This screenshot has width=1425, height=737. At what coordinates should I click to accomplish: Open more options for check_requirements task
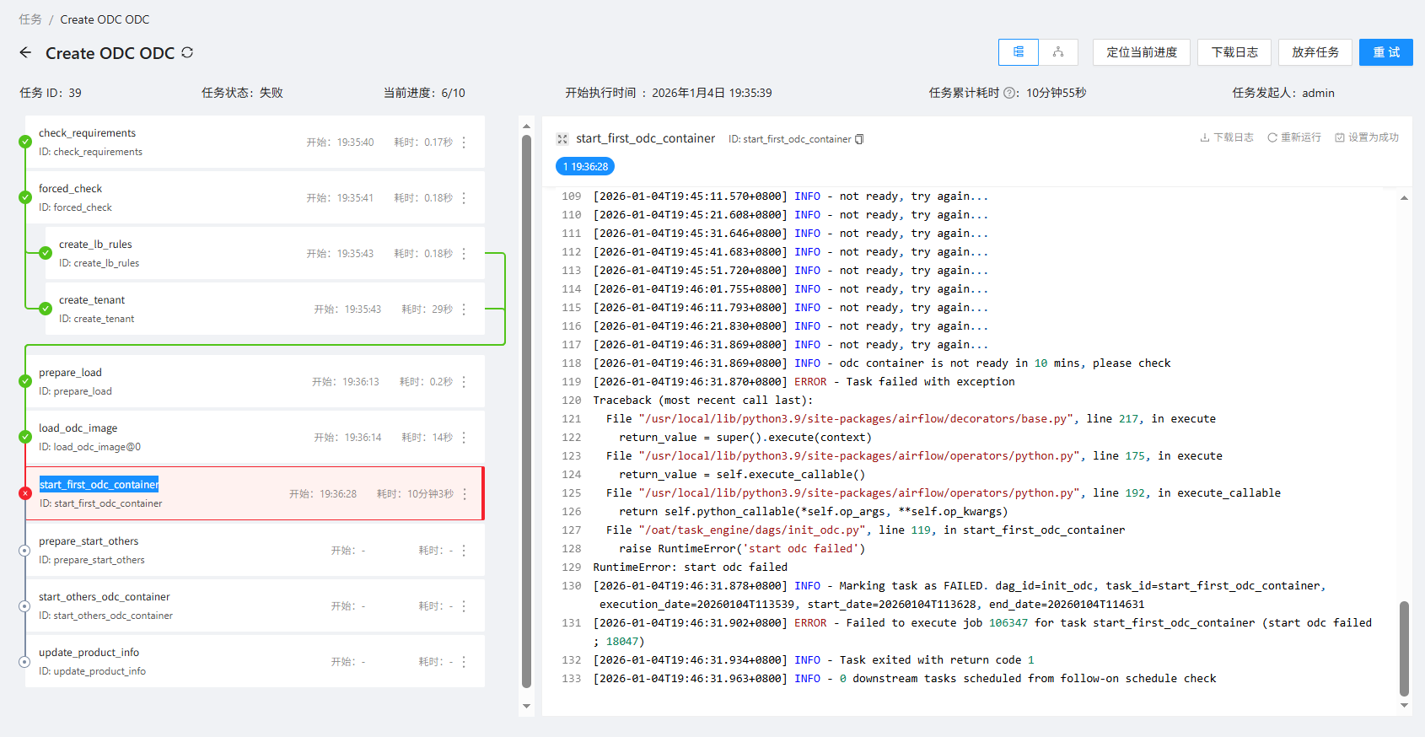tap(464, 143)
